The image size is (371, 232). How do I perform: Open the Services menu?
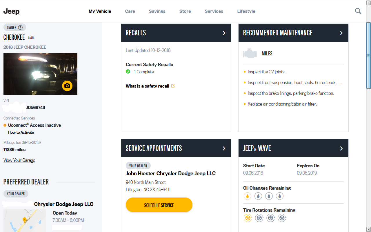click(214, 11)
